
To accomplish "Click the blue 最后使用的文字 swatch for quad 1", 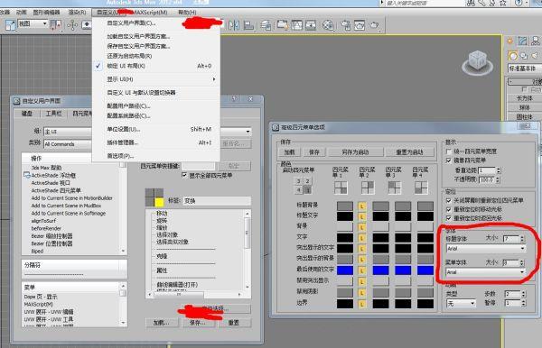I will [x=345, y=270].
